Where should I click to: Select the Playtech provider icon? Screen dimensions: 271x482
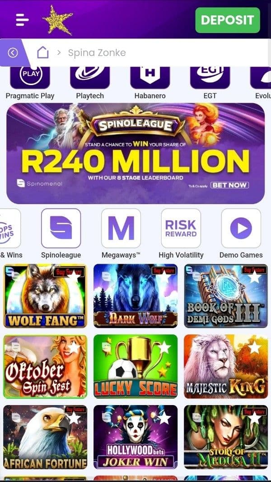[90, 77]
